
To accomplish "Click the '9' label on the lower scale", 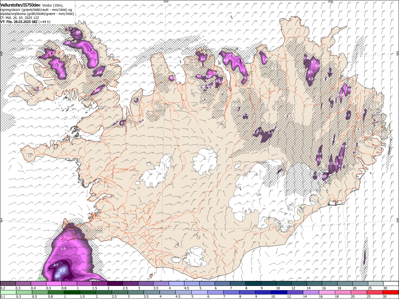I will (x=256, y=297).
